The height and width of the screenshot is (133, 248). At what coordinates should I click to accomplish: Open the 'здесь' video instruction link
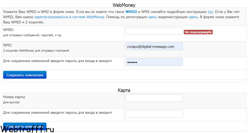click(x=193, y=17)
